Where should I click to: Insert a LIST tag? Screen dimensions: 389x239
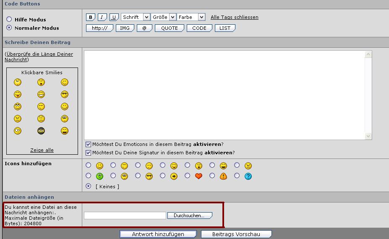pyautogui.click(x=225, y=28)
